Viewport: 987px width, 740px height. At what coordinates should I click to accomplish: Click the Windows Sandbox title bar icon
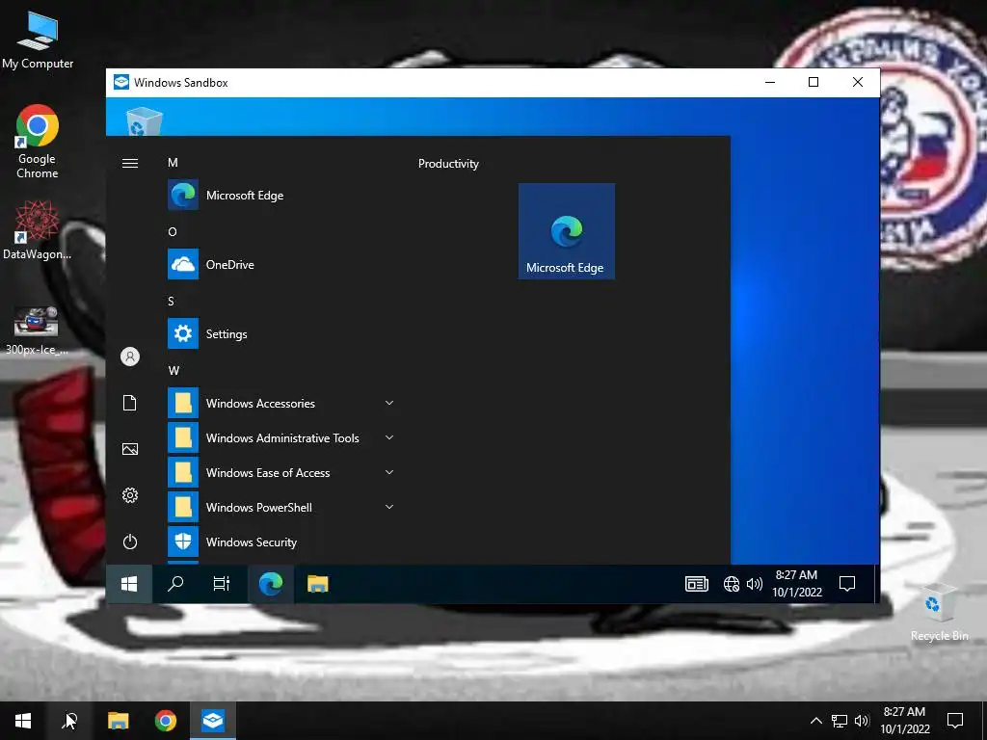(x=120, y=82)
